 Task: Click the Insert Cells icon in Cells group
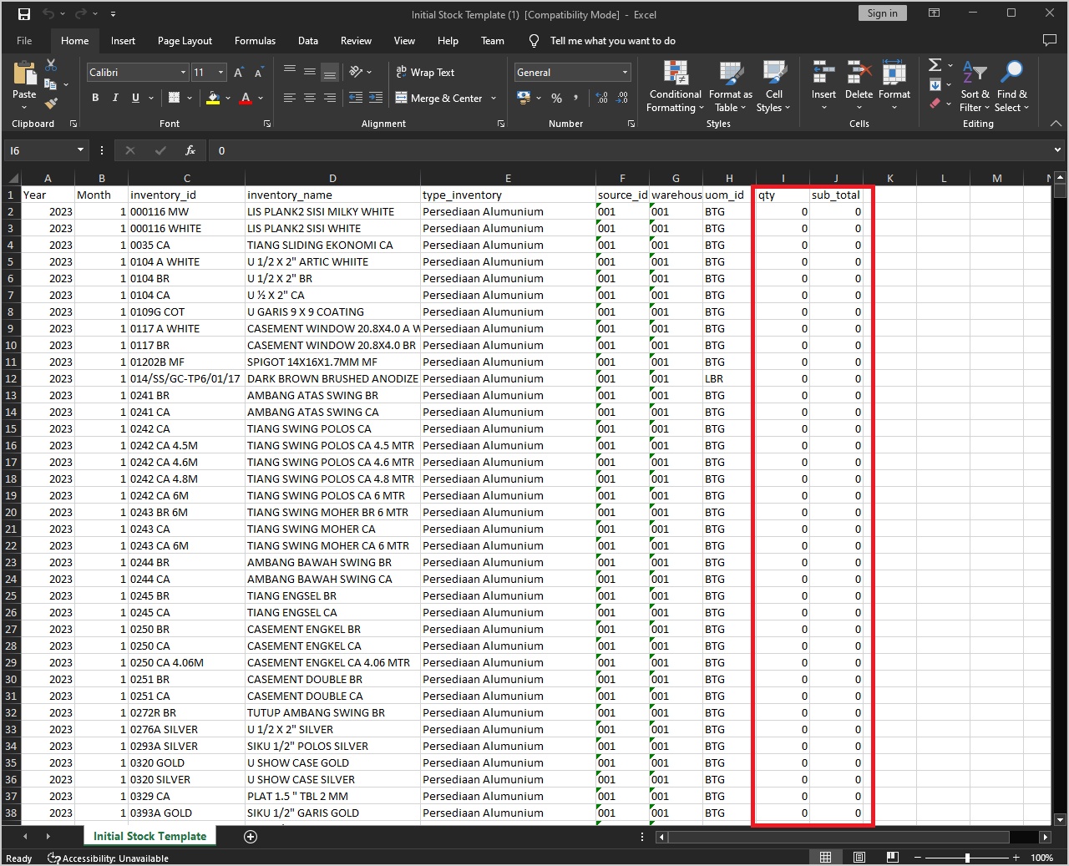coord(823,79)
